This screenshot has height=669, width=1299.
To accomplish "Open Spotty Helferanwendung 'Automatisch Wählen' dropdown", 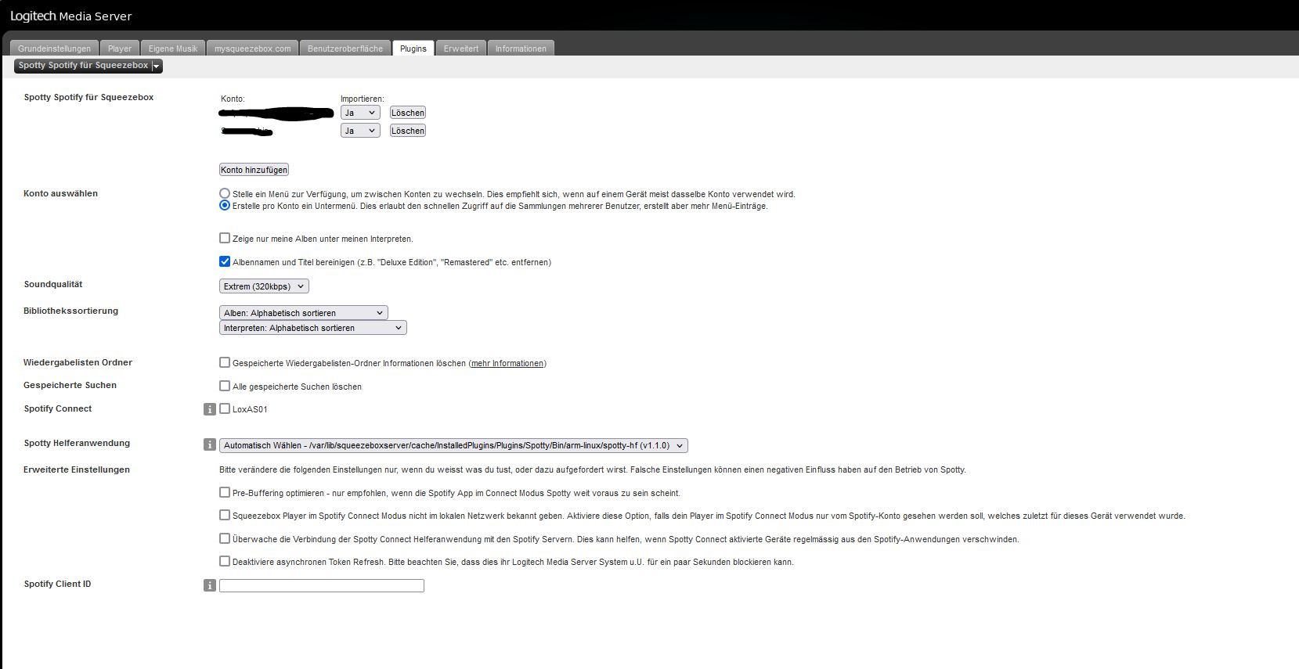I will click(x=453, y=445).
